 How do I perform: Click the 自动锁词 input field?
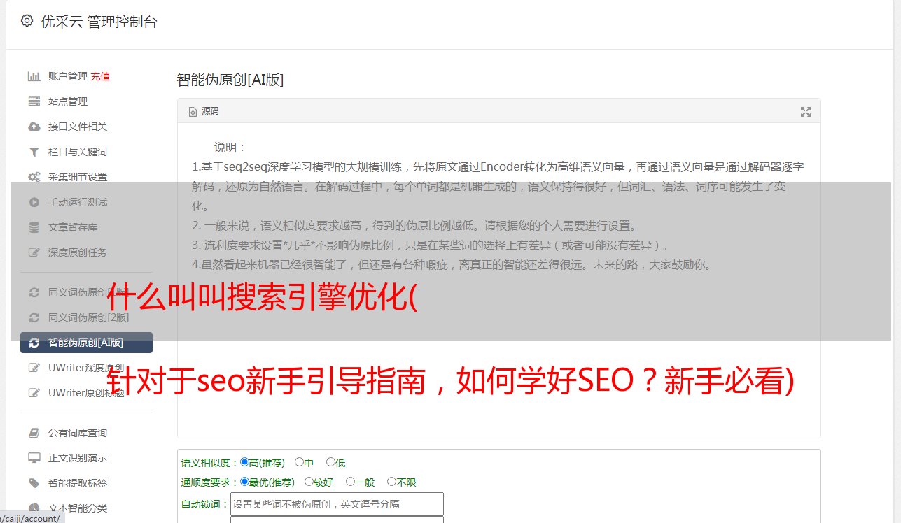click(337, 504)
